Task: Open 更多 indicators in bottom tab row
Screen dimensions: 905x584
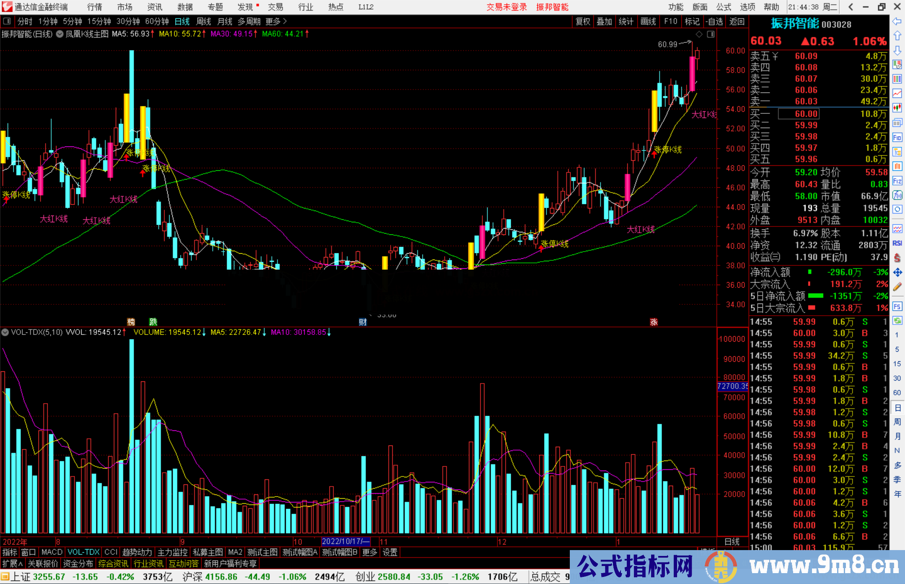Action: 370,552
